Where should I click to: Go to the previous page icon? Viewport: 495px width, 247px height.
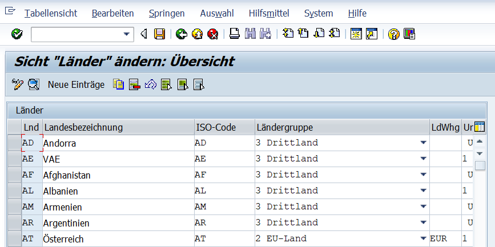click(x=303, y=33)
